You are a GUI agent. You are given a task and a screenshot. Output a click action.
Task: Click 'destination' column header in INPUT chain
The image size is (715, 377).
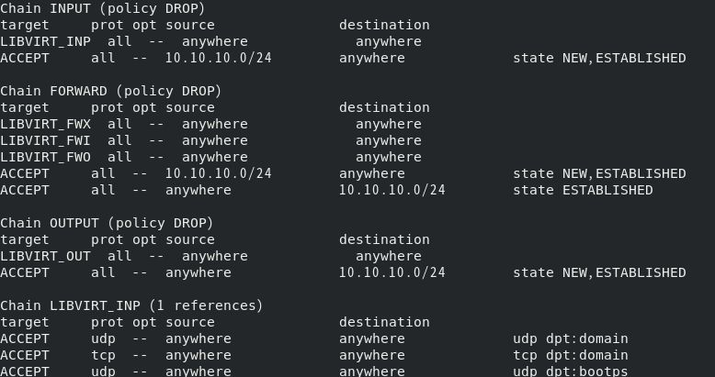[x=384, y=25]
